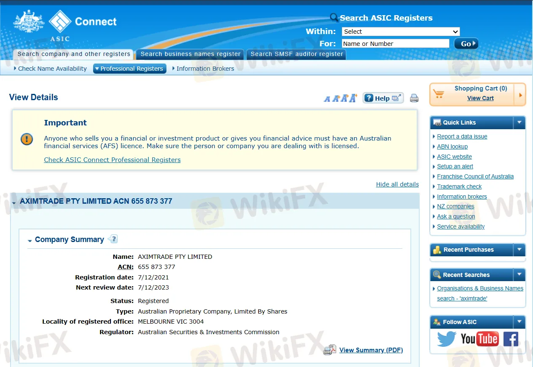Collapse the Company Summary section
The width and height of the screenshot is (533, 367).
[29, 241]
